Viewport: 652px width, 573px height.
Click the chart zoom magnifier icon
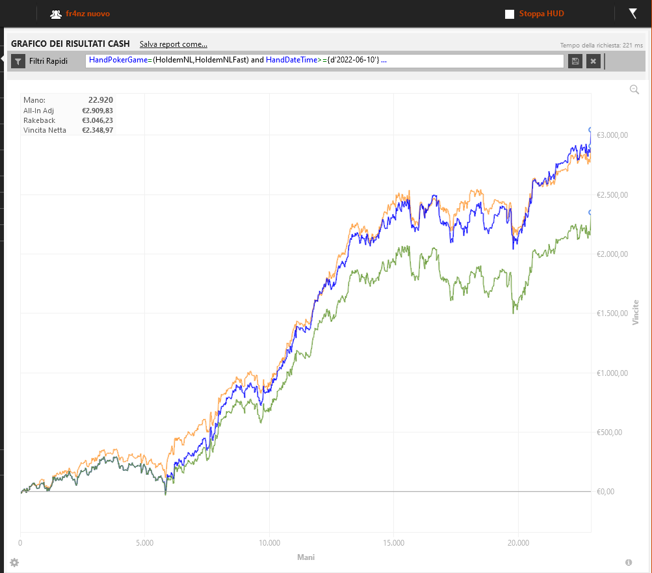tap(634, 90)
